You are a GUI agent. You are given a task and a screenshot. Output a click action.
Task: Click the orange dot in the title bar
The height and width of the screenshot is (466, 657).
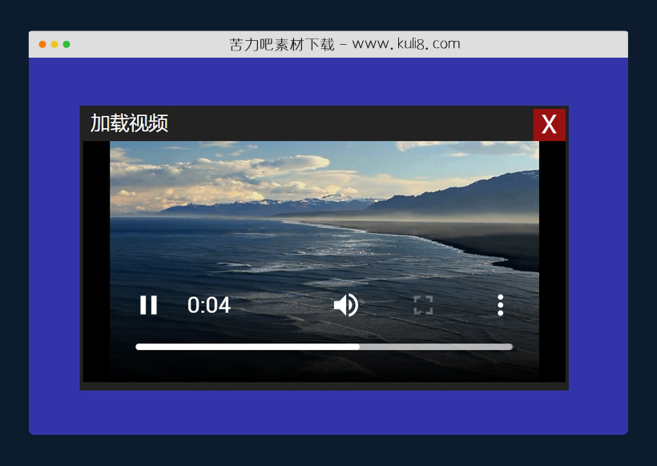pos(42,44)
